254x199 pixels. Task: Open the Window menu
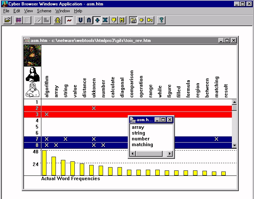tap(62, 11)
